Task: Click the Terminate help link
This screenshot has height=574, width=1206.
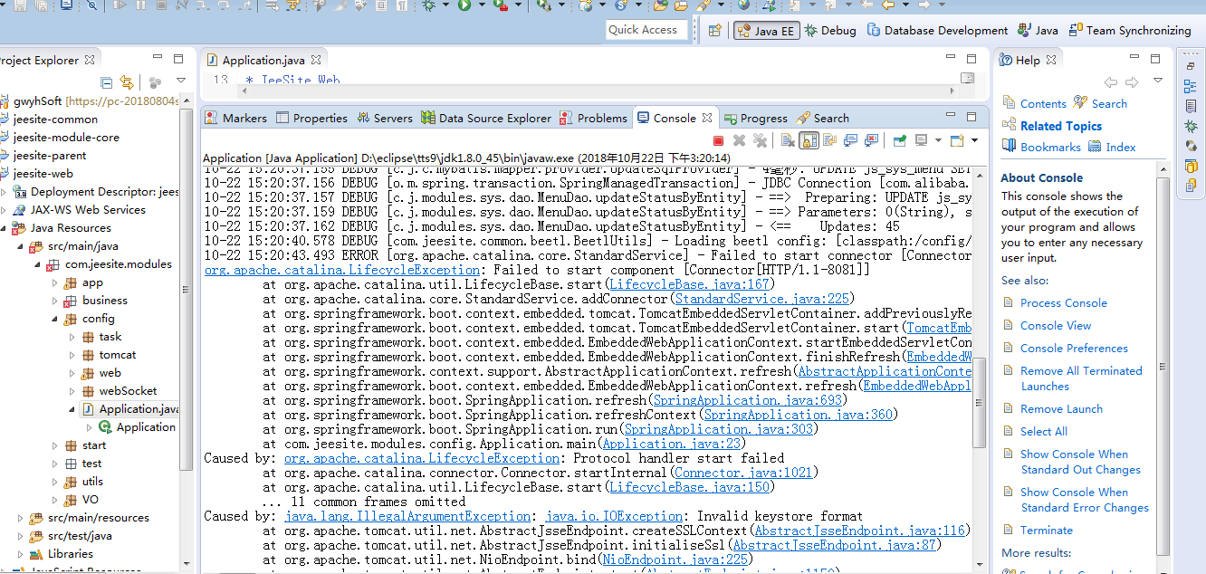Action: [1047, 530]
